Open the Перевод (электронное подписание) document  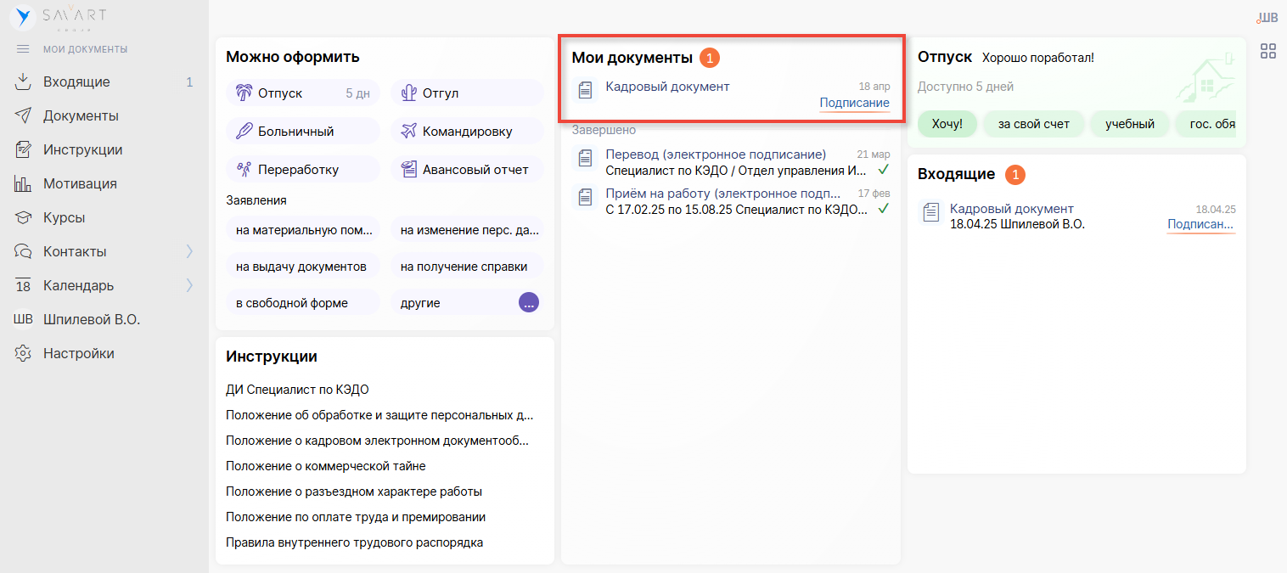coord(715,154)
